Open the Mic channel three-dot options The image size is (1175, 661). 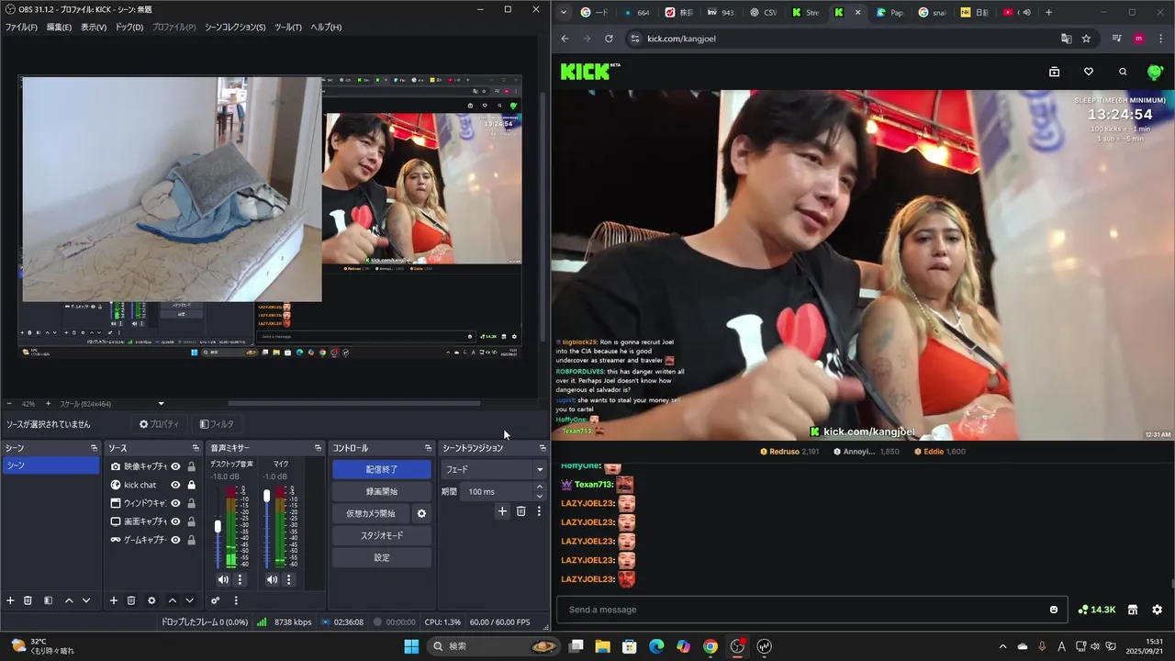(288, 579)
